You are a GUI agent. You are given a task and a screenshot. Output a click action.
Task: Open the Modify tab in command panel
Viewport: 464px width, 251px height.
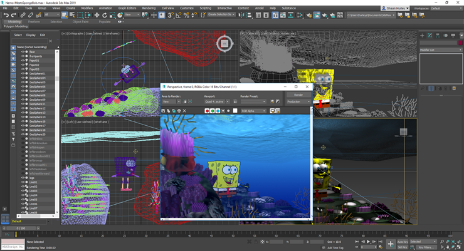coord(430,36)
